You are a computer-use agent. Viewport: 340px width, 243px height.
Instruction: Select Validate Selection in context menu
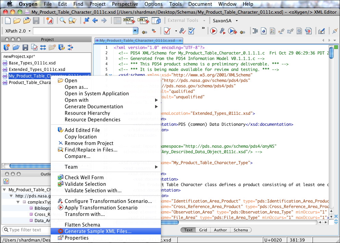point(106,184)
